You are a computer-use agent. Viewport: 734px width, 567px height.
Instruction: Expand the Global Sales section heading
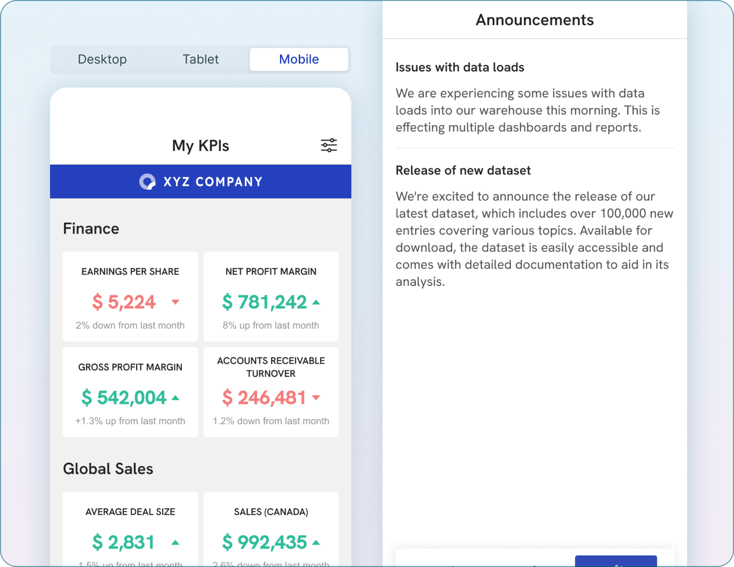pos(108,469)
